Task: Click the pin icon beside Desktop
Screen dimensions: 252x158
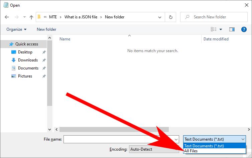Action: point(44,52)
